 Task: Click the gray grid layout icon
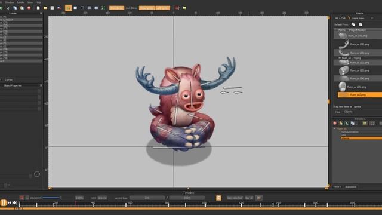(89, 8)
